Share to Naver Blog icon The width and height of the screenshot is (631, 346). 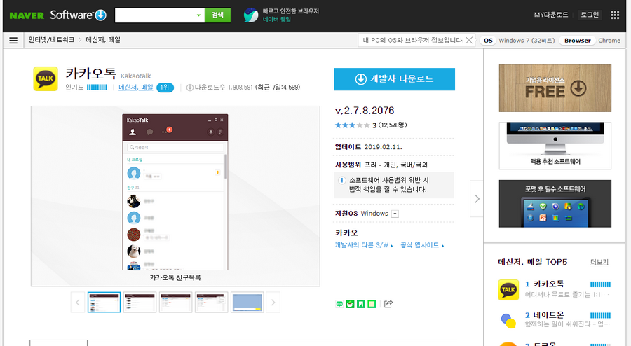pos(339,304)
